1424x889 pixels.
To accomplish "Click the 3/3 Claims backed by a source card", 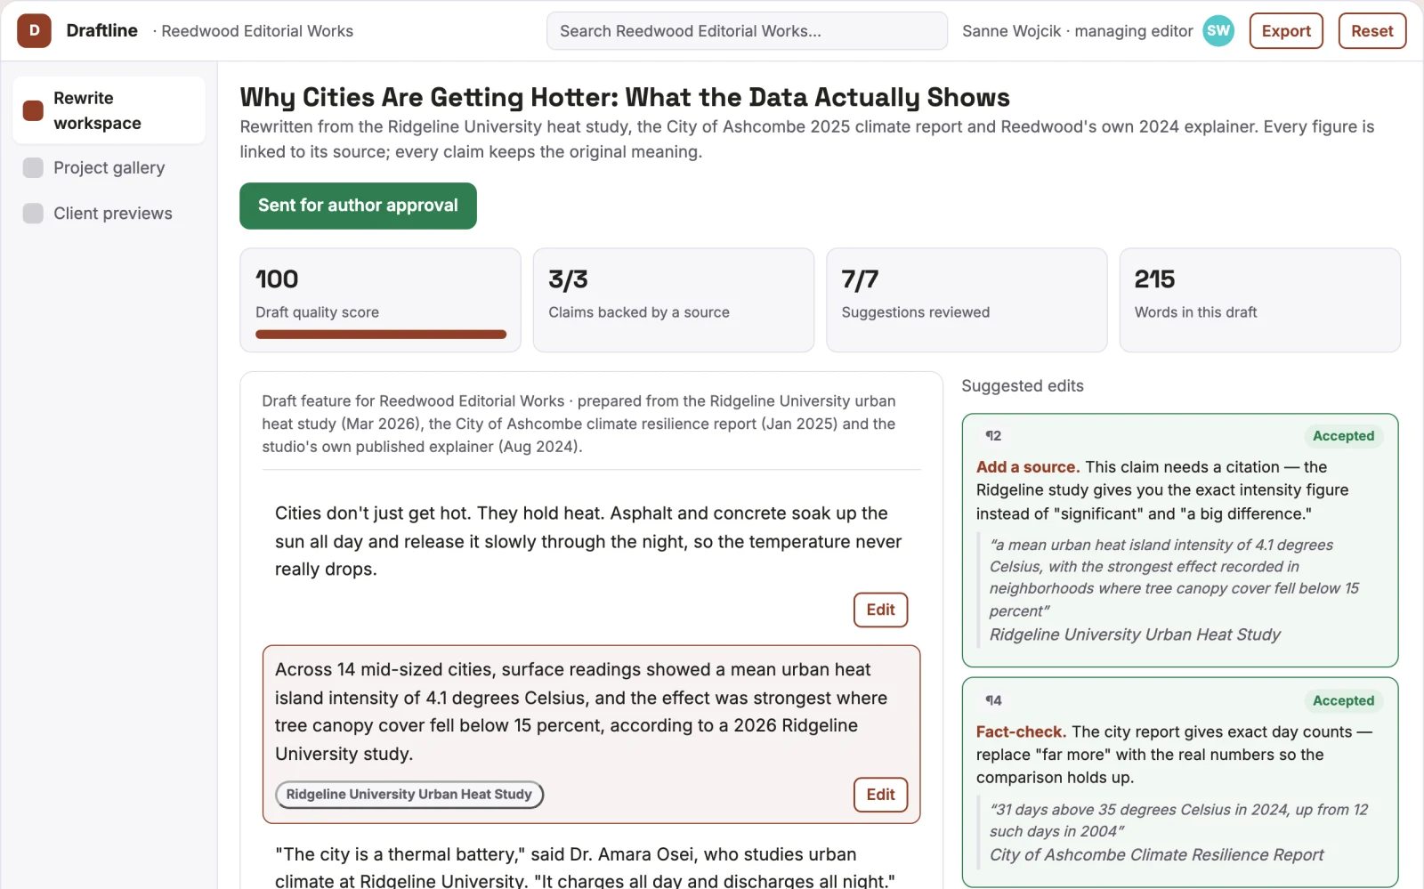I will [x=673, y=300].
